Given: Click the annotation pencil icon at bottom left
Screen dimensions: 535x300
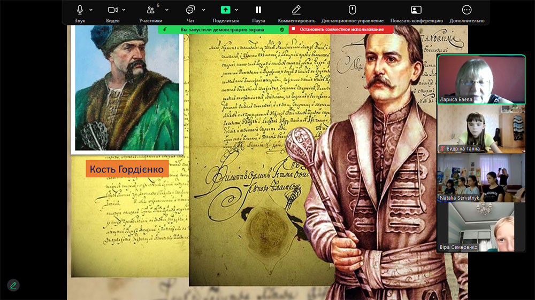Looking at the screenshot, I should pos(13,285).
